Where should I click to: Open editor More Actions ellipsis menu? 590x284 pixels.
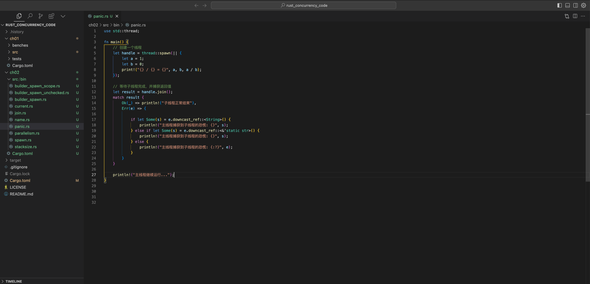pos(583,16)
